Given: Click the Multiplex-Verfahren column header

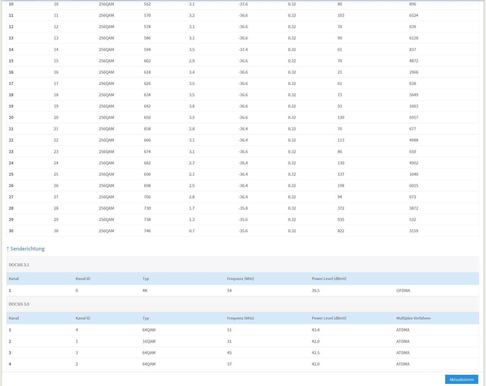Looking at the screenshot, I should 413,318.
